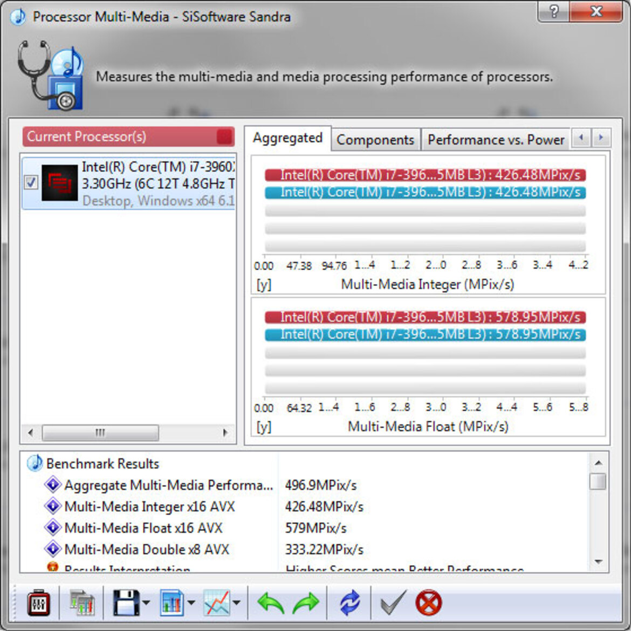Cancel with the red circled X icon
The height and width of the screenshot is (631, 631).
point(429,602)
